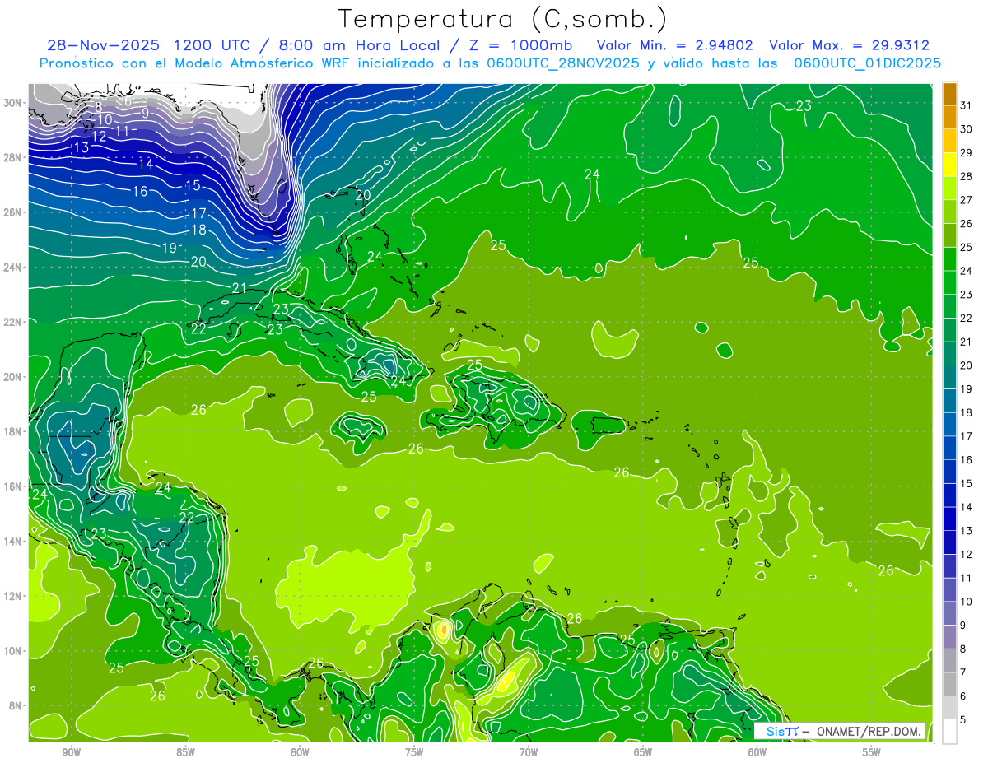The width and height of the screenshot is (988, 763).
Task: Click the title "Temperatura (C,somb.)"
Action: click(x=503, y=19)
